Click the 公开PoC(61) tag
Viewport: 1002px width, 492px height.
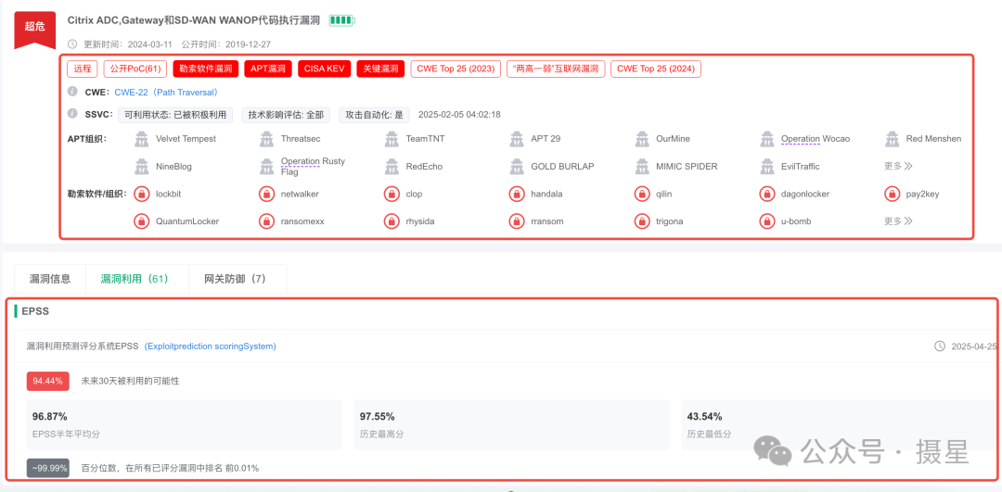(135, 69)
